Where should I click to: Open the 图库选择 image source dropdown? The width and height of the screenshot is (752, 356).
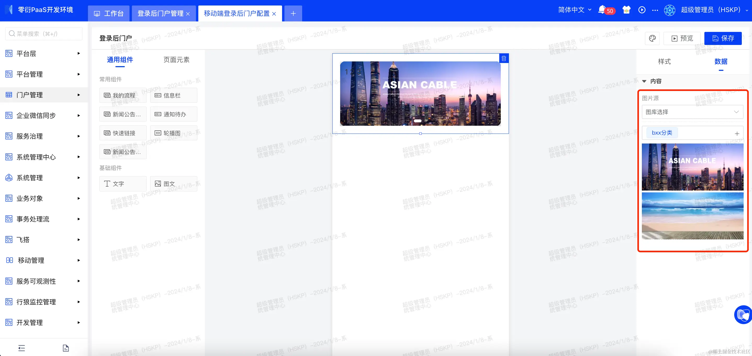tap(692, 112)
